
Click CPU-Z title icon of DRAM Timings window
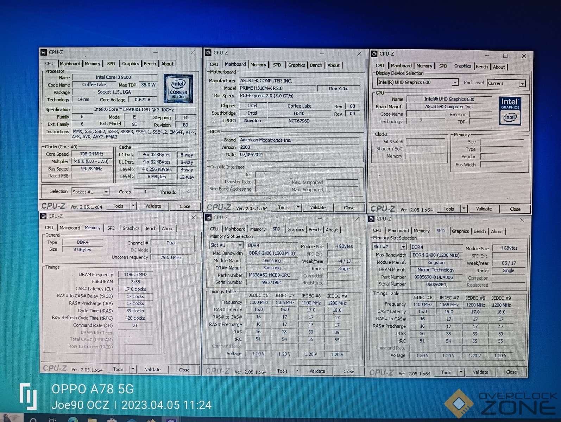coord(44,216)
